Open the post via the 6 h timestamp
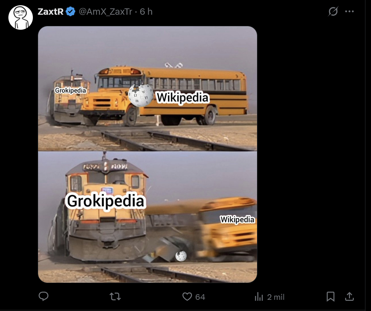The height and width of the screenshot is (311, 371). [x=146, y=11]
